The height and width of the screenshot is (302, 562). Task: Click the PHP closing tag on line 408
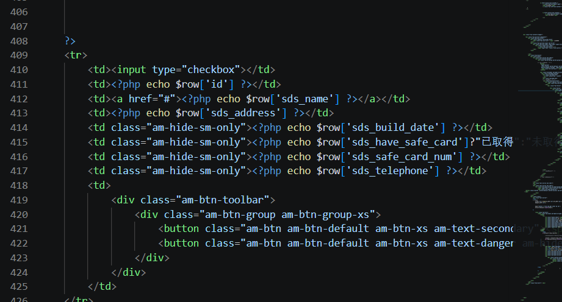tap(70, 41)
